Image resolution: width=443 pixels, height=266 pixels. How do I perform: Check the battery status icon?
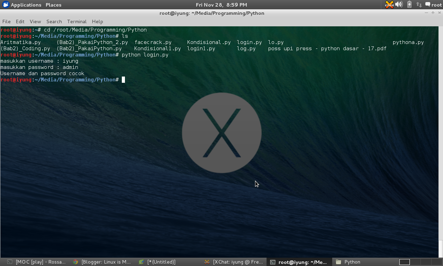pos(409,5)
